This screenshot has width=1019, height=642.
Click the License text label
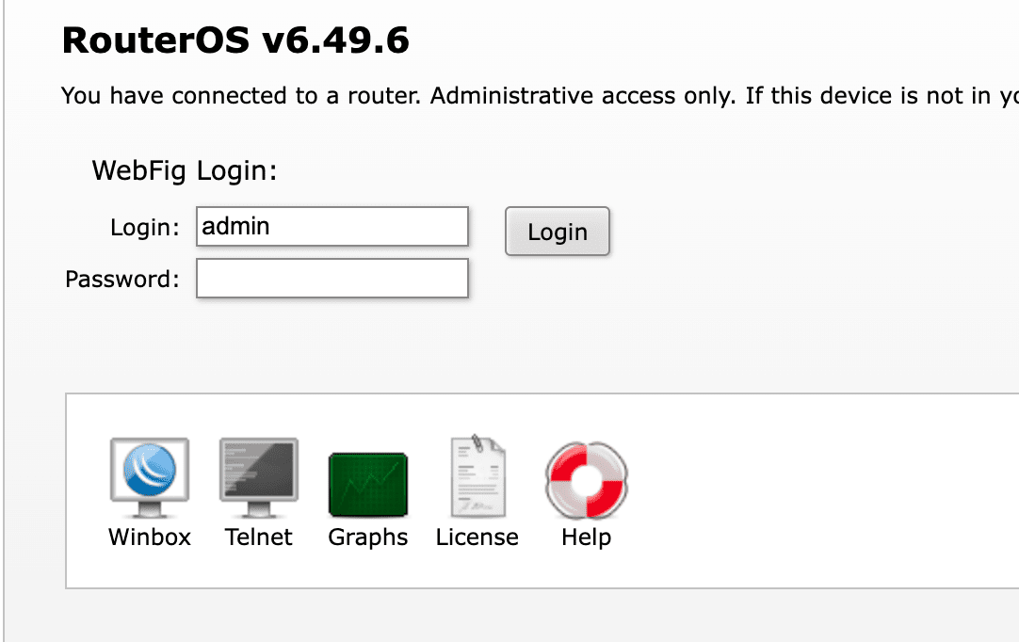(x=477, y=538)
